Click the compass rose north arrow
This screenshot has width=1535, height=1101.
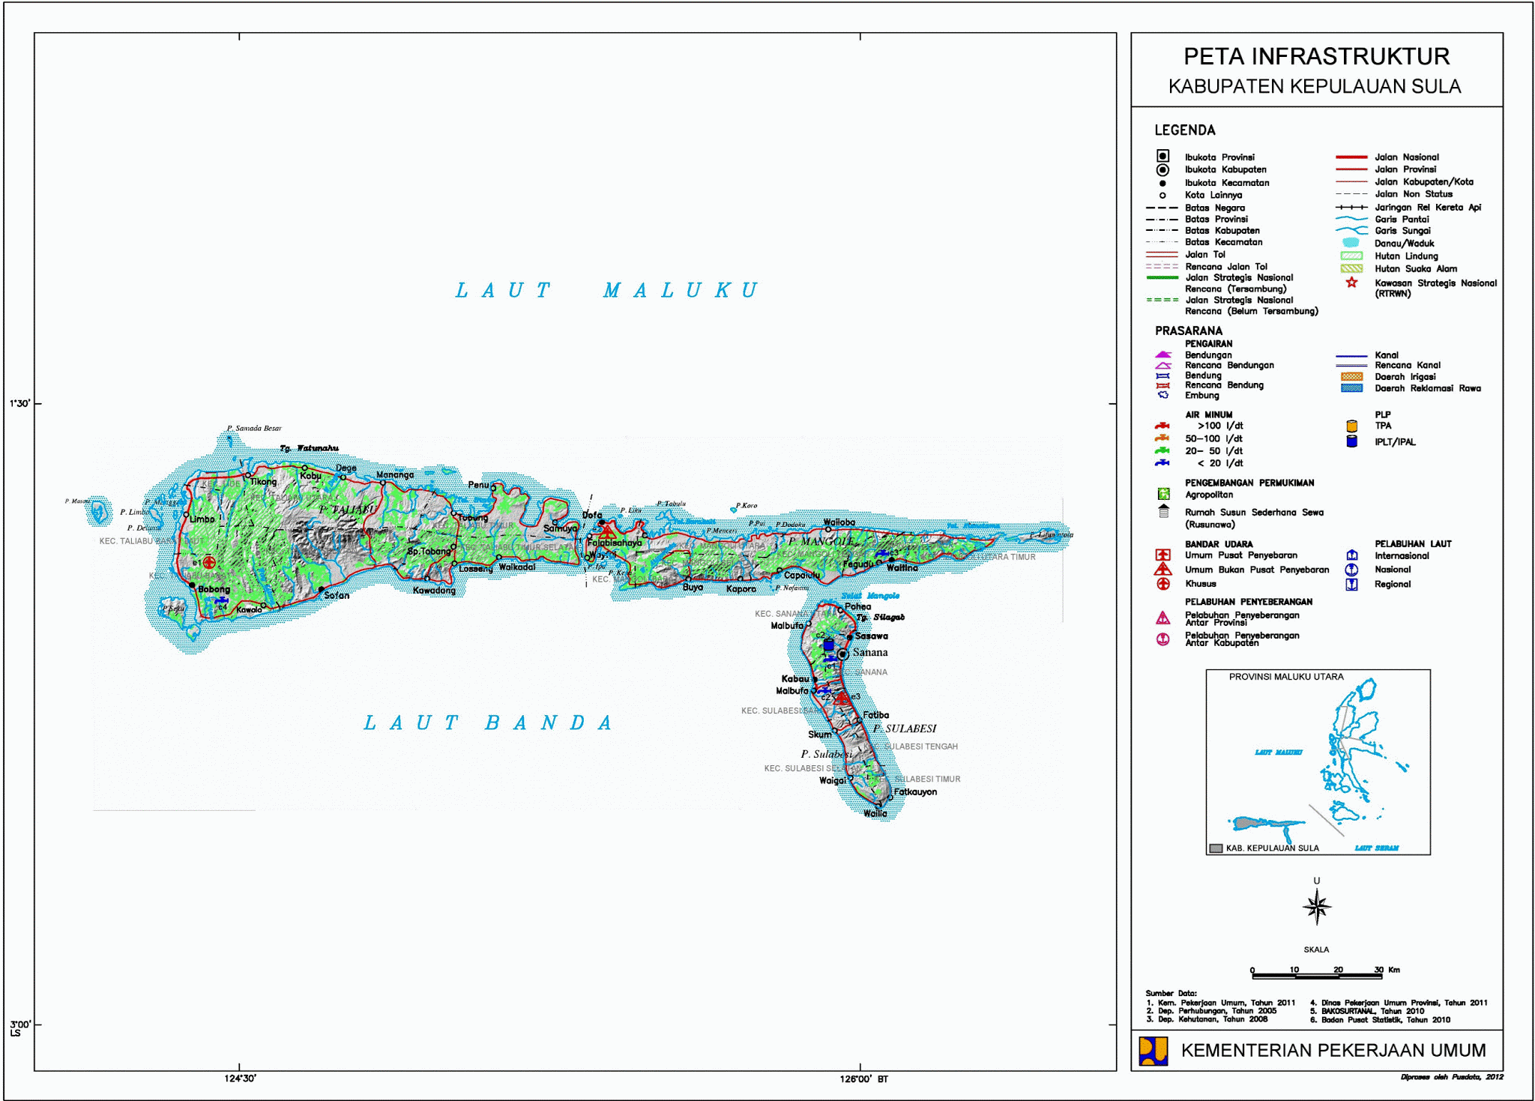(x=1316, y=906)
